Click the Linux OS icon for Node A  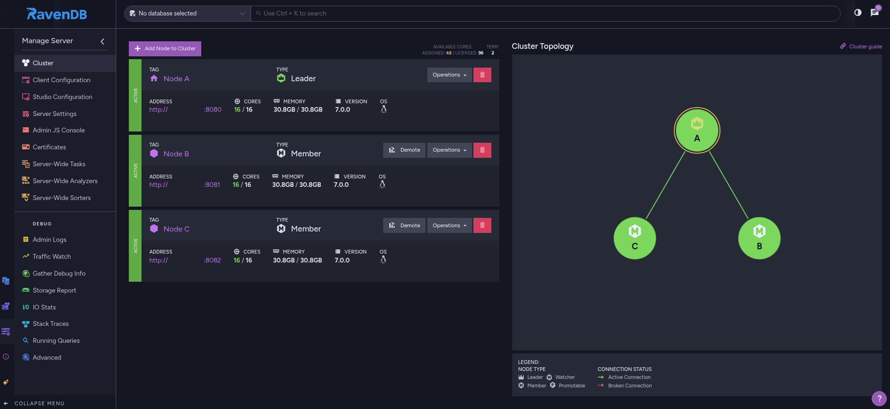[x=384, y=109]
